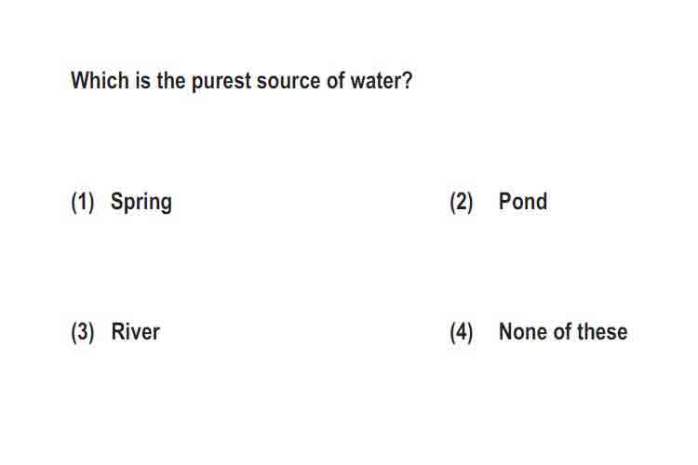
Task: Click the word the in the question
Action: pyautogui.click(x=171, y=81)
